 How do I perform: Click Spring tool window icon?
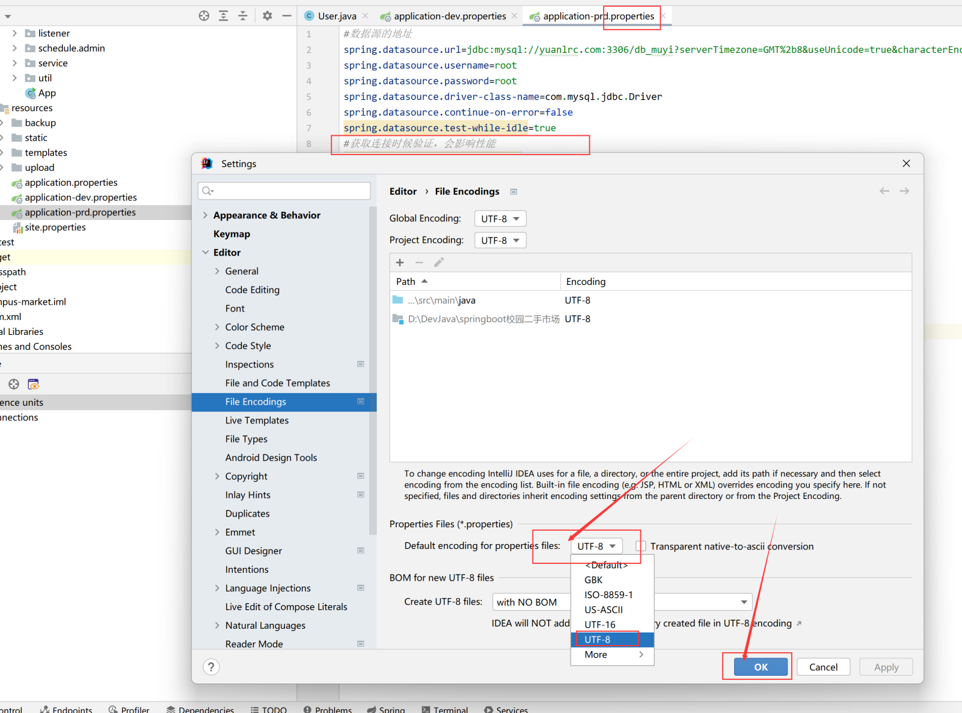coord(372,709)
